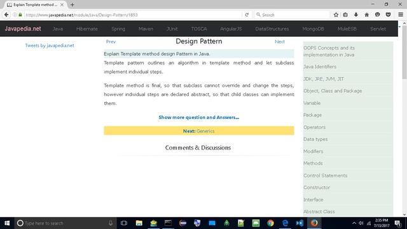Open Task View on the taskbar
The width and height of the screenshot is (407, 229).
(x=124, y=223)
